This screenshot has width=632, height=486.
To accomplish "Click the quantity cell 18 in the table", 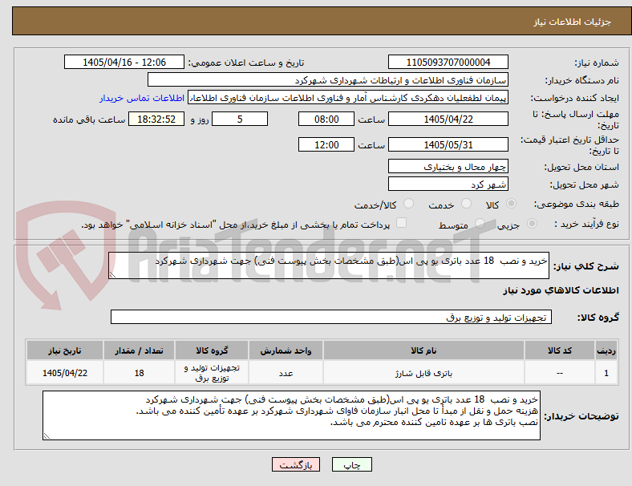I will tap(139, 373).
